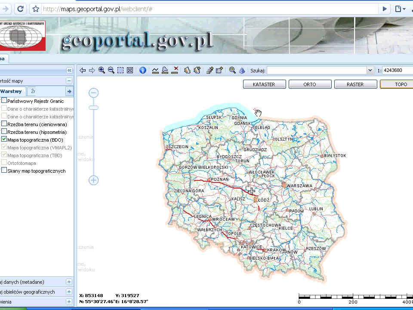Screen dimensions: 413x310
Task: Click the BIAŁYSTOK label on the map
Action: point(335,156)
